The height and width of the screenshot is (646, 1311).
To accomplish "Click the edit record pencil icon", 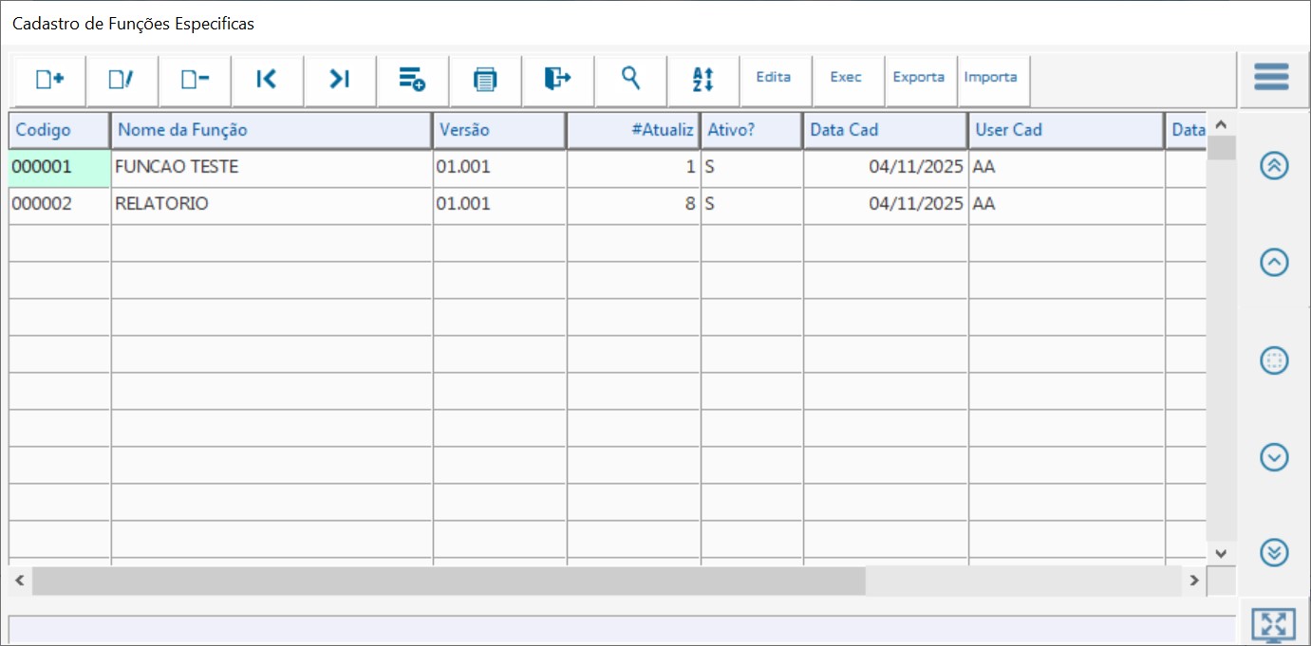I will 122,79.
